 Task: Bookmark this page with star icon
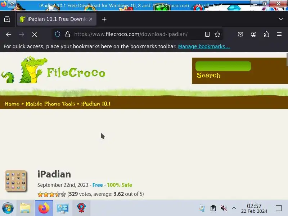(217, 34)
